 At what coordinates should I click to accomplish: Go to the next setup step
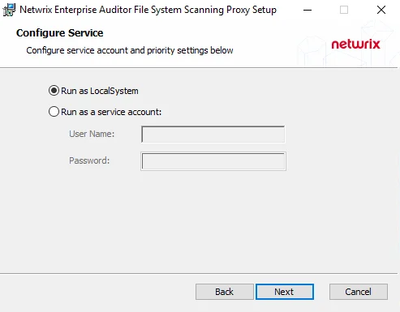coord(285,292)
